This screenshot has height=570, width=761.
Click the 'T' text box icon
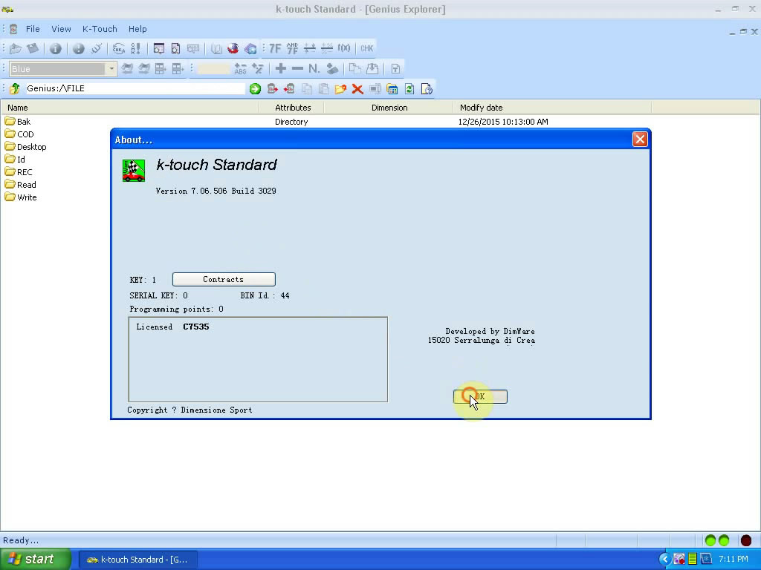(395, 69)
